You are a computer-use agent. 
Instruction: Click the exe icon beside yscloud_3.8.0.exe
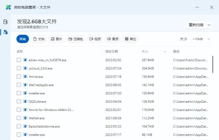pos(25,68)
